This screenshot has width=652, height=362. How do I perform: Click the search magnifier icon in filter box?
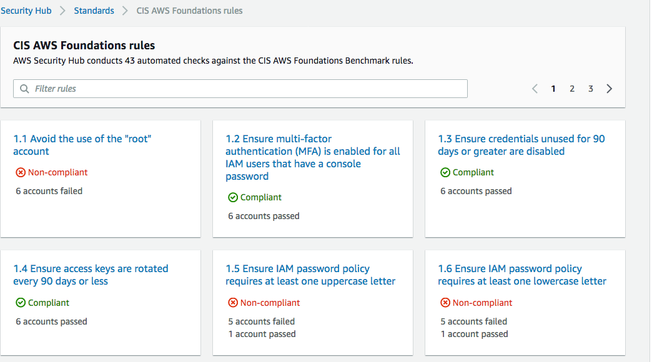(x=24, y=89)
